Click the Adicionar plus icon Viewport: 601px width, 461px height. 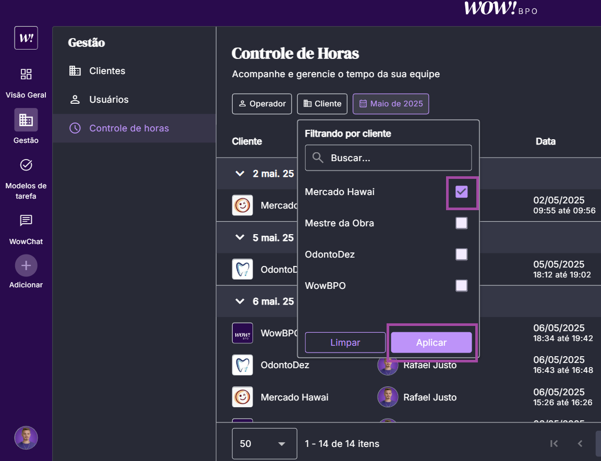26,265
